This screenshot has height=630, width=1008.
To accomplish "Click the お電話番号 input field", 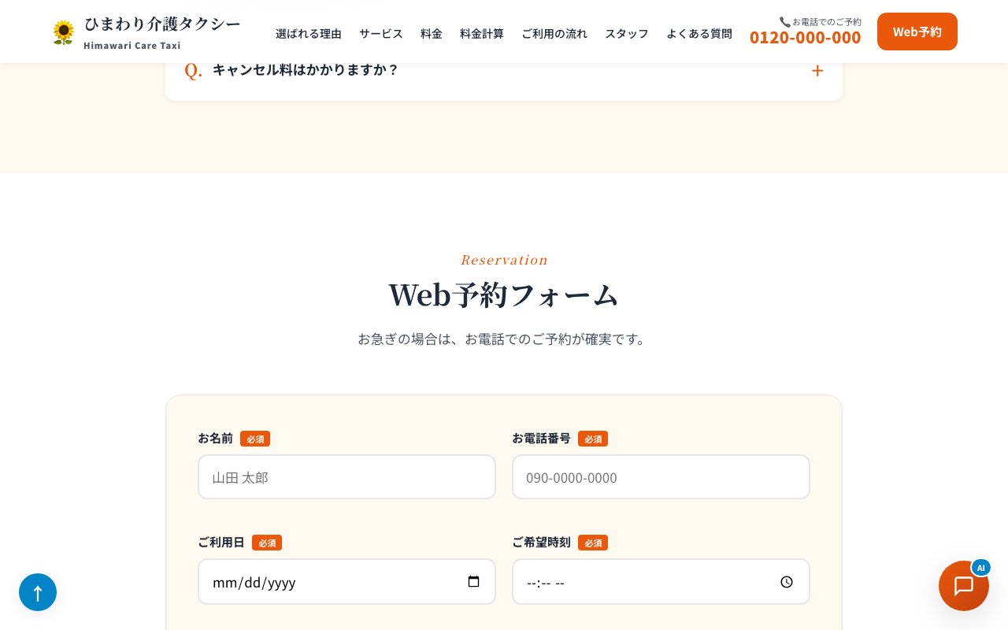I will (661, 477).
